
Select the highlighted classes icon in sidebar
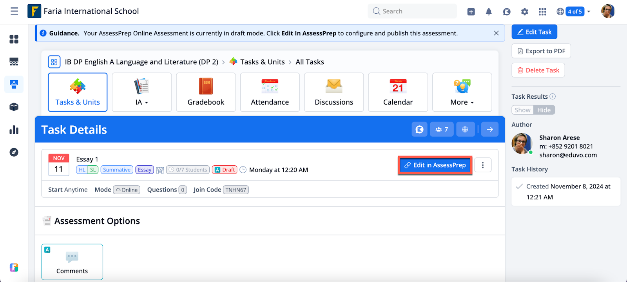[14, 84]
